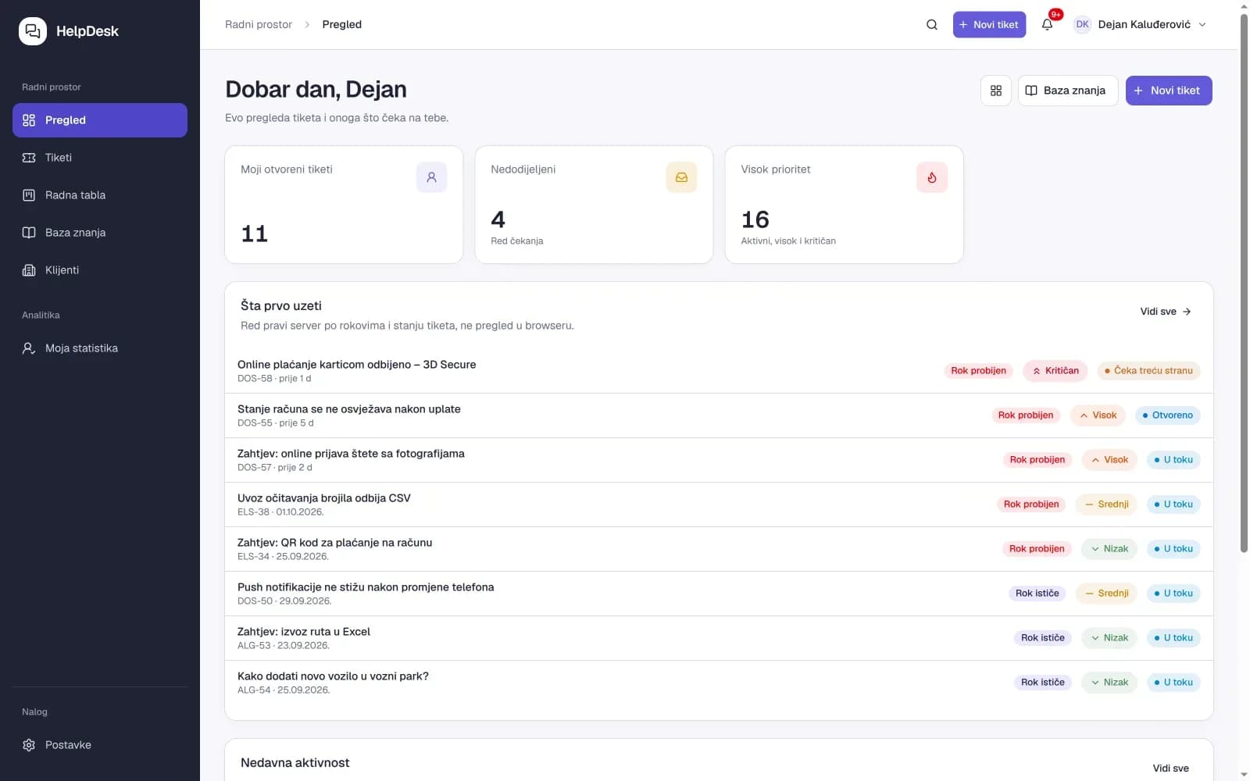This screenshot has width=1250, height=781.
Task: Open ticket 'Uvoz očitavanja brojila odbija CSV'
Action: pos(719,505)
